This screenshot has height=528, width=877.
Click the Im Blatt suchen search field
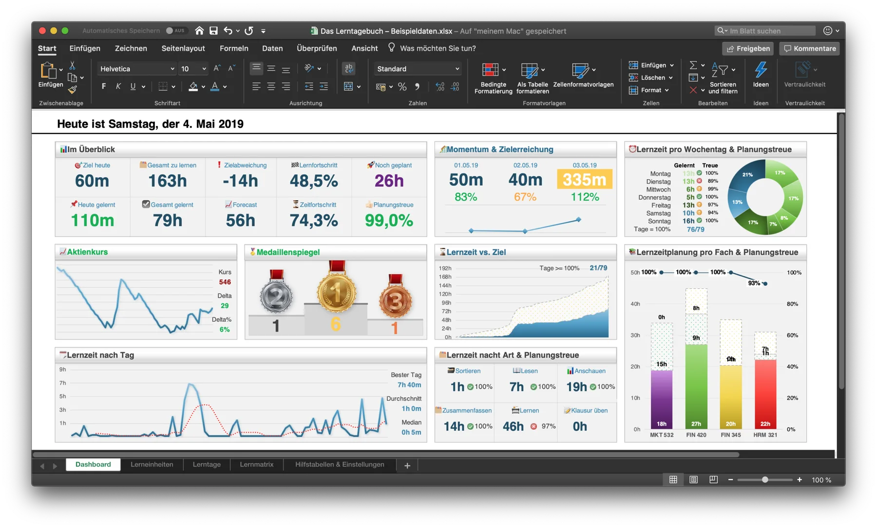(x=765, y=31)
